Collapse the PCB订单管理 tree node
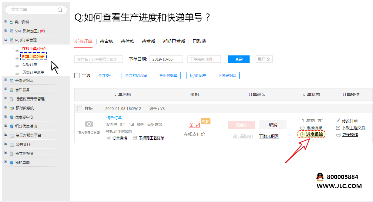The image size is (373, 202). pos(6,40)
